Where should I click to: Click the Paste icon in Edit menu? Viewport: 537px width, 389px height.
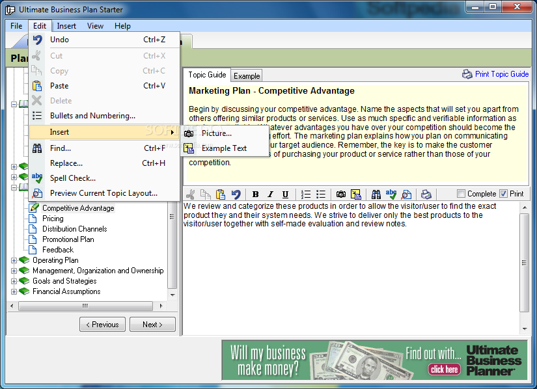(x=37, y=85)
